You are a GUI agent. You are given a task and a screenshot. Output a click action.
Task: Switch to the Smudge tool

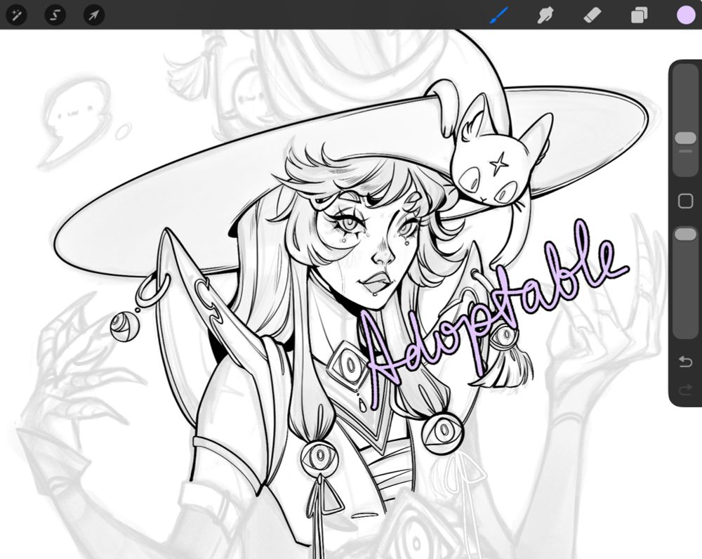click(545, 15)
